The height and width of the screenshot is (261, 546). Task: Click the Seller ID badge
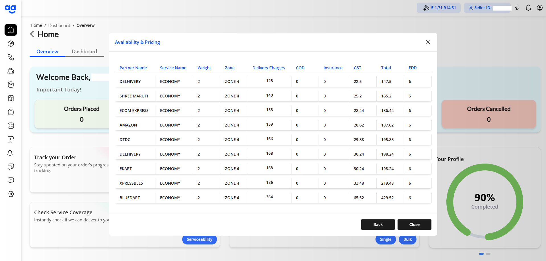click(487, 8)
